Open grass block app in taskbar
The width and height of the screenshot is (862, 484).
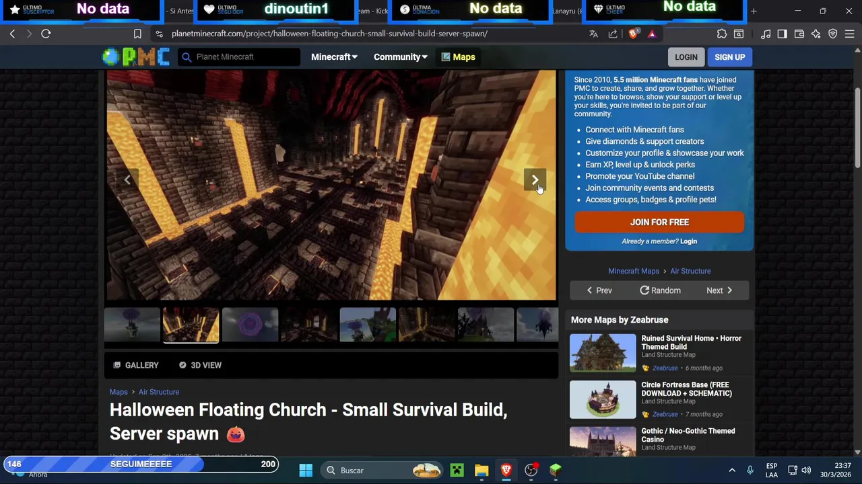[556, 470]
